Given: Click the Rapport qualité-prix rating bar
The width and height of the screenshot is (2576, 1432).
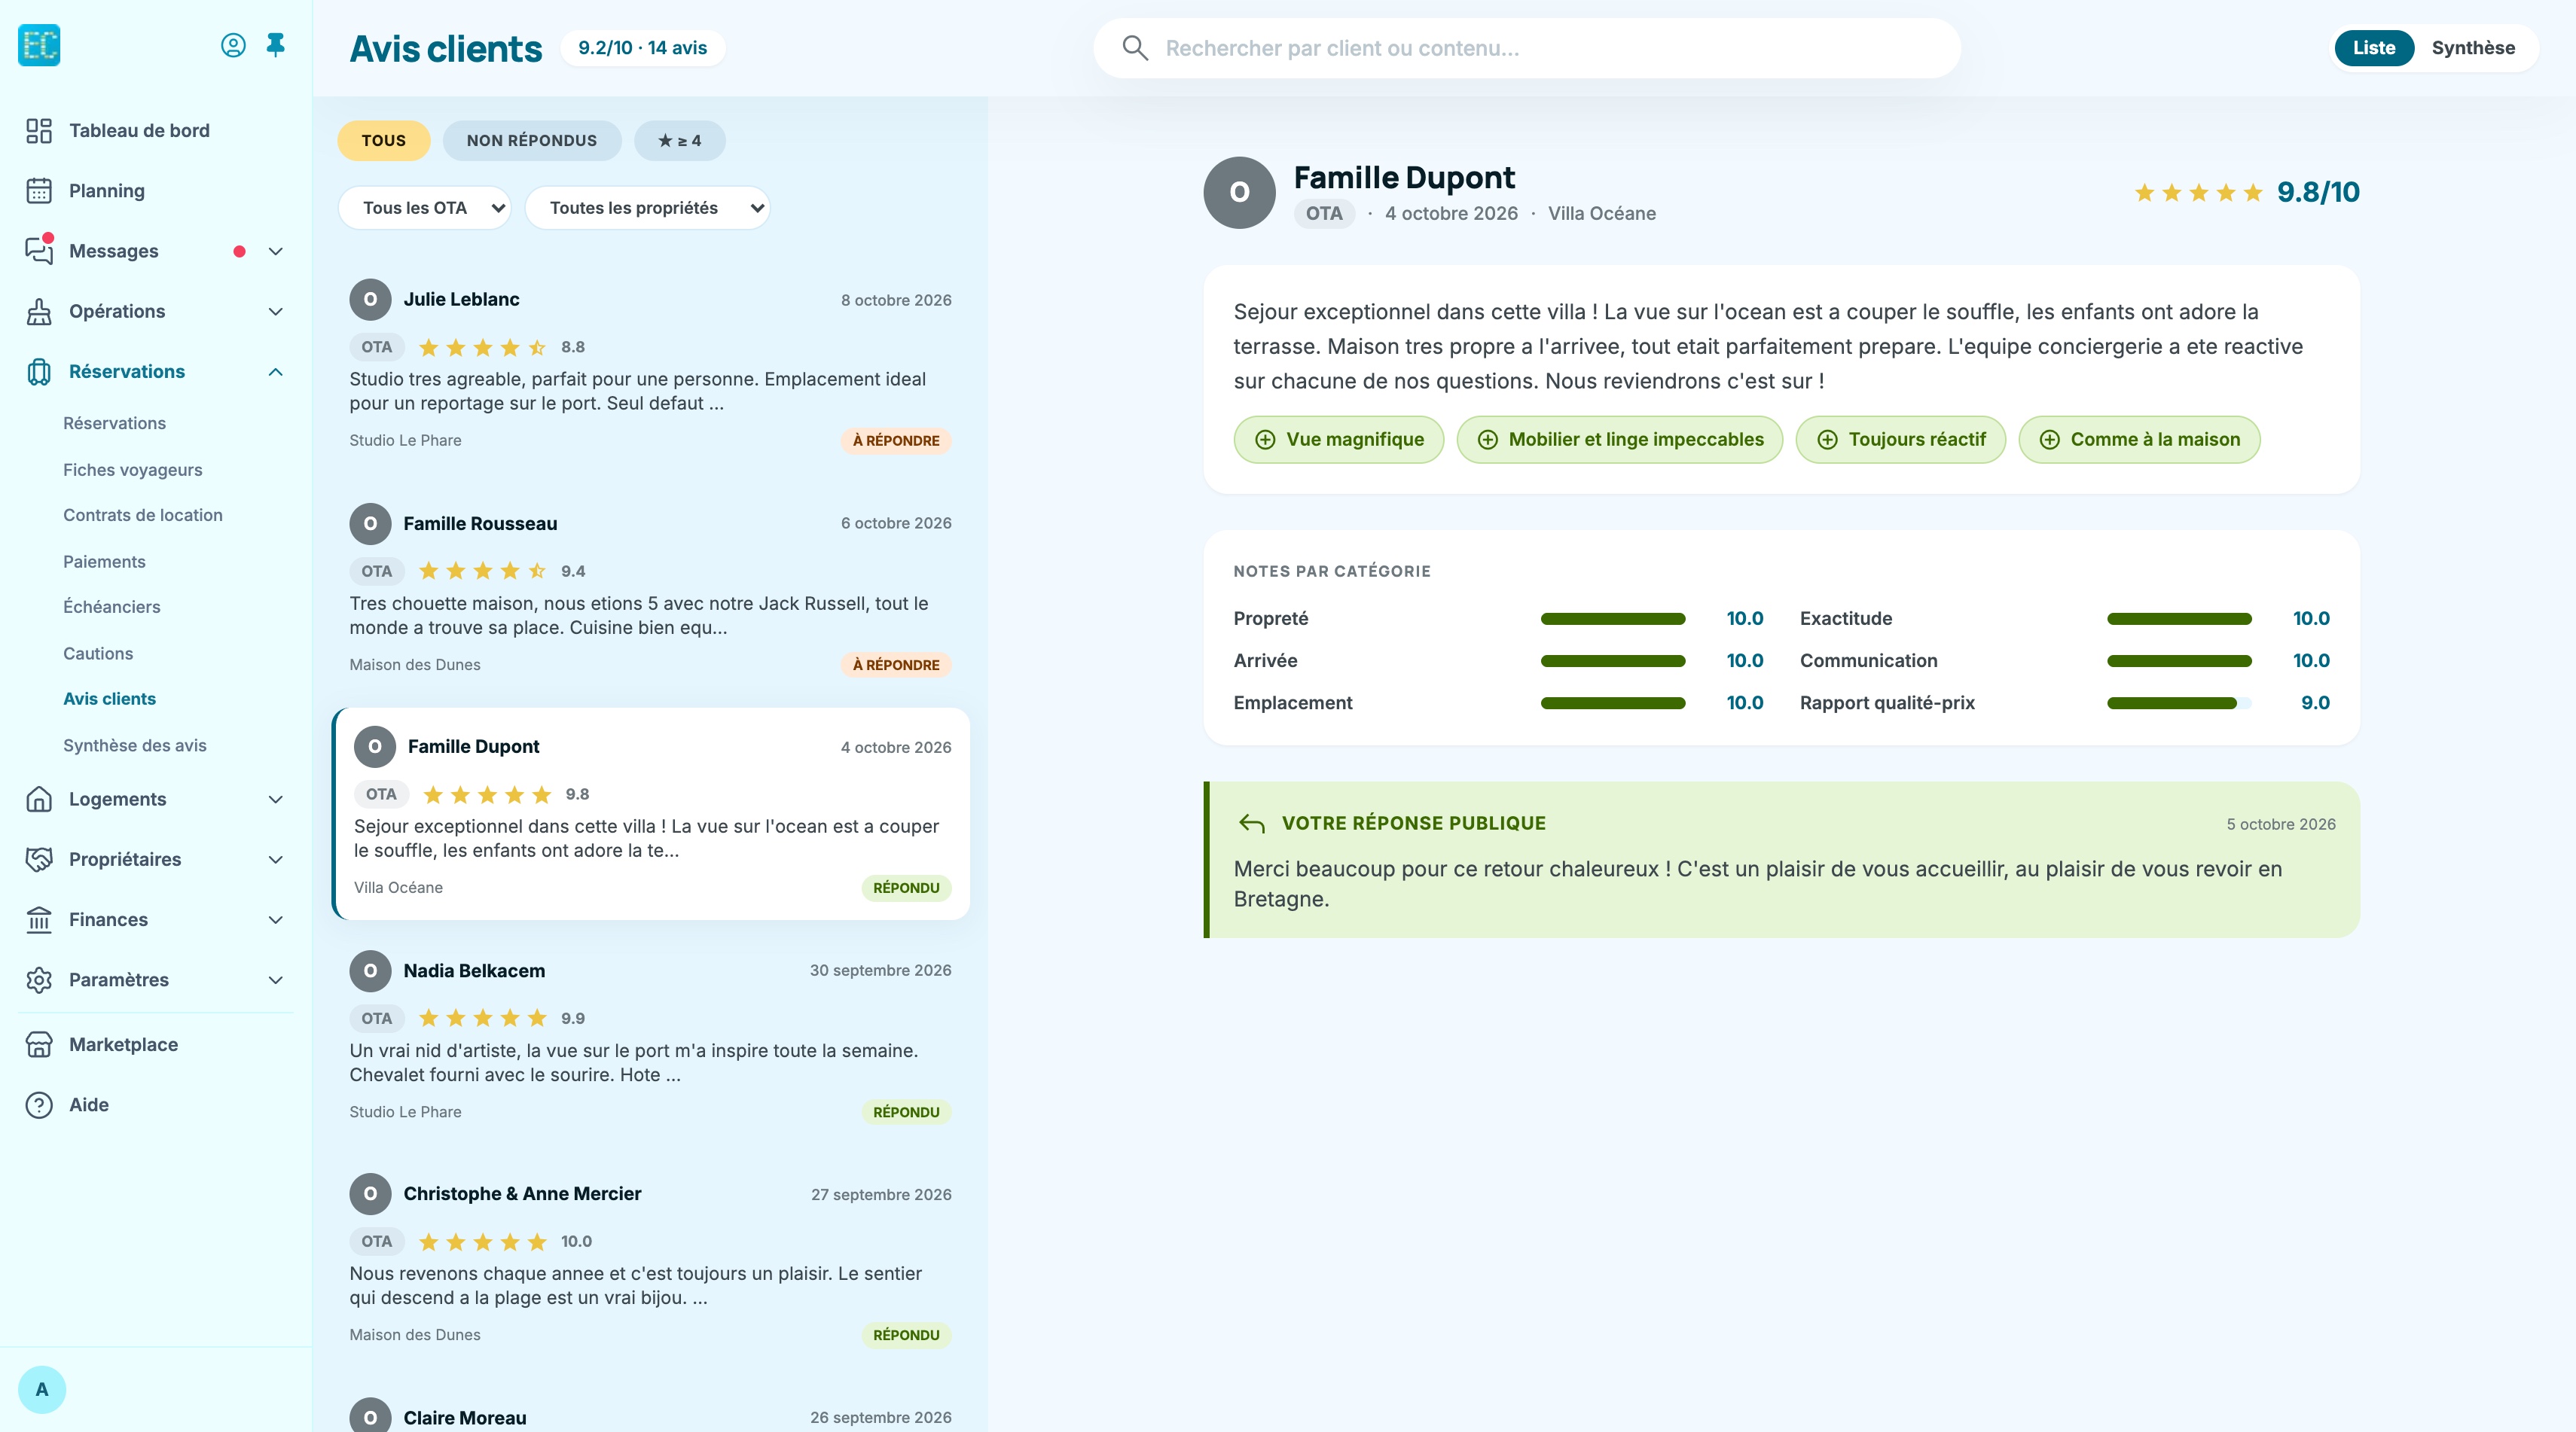Looking at the screenshot, I should click(2179, 703).
